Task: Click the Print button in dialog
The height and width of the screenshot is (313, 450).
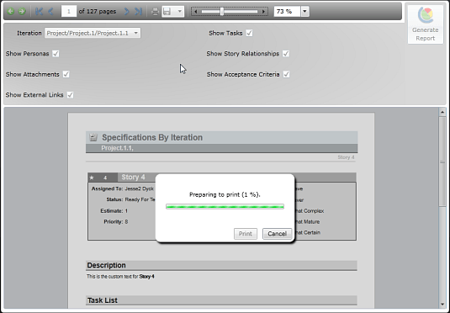Action: click(x=246, y=234)
